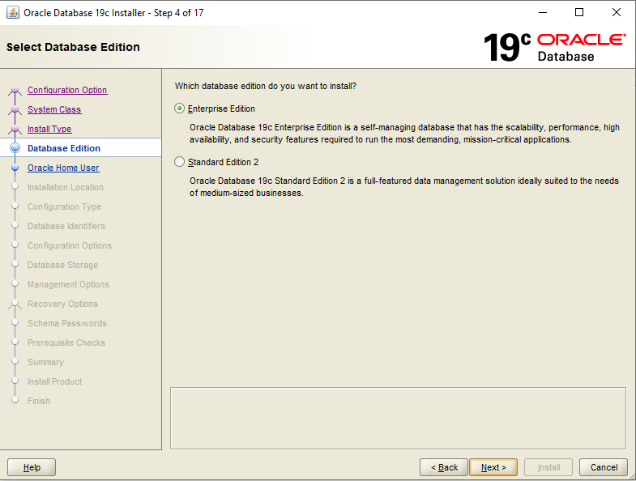Click the Select Database Edition heading
The width and height of the screenshot is (636, 481).
pyautogui.click(x=73, y=47)
